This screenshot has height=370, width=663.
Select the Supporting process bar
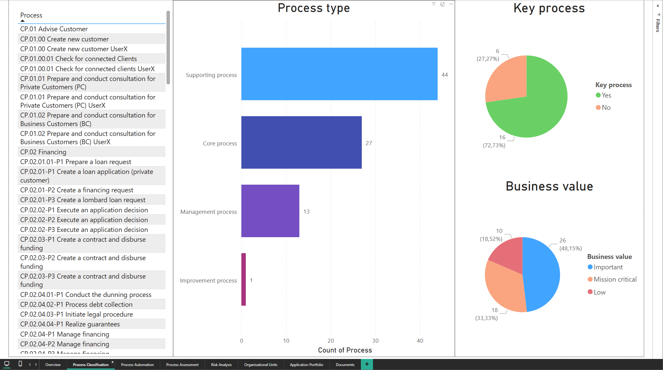pos(339,74)
